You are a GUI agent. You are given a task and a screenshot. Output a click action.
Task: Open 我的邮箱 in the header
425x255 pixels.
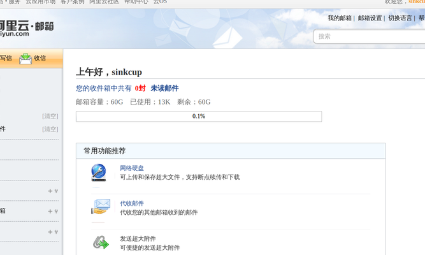pyautogui.click(x=340, y=18)
